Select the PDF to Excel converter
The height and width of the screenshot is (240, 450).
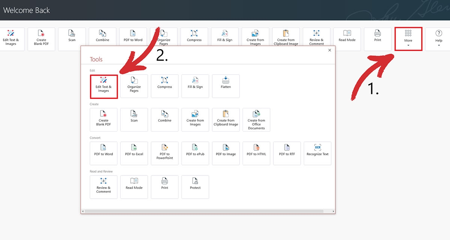pos(134,153)
